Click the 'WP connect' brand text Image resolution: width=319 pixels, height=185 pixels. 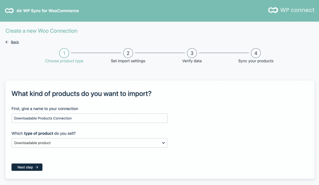pyautogui.click(x=297, y=10)
